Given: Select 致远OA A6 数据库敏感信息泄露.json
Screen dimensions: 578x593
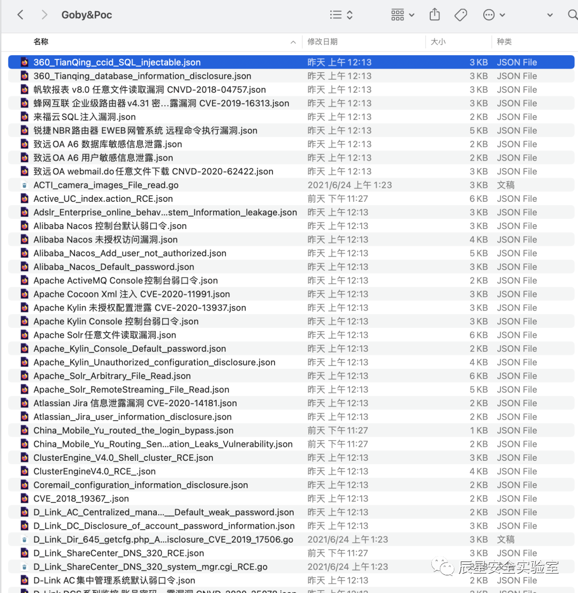Looking at the screenshot, I should coord(291,144).
